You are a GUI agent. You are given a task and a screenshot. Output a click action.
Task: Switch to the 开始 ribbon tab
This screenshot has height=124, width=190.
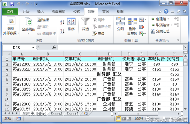point(26,12)
